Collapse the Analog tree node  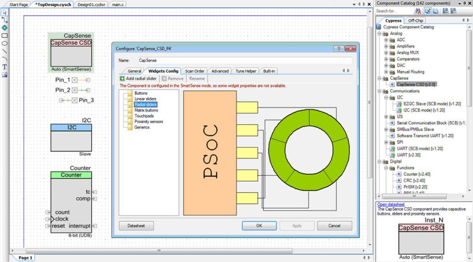[380, 34]
